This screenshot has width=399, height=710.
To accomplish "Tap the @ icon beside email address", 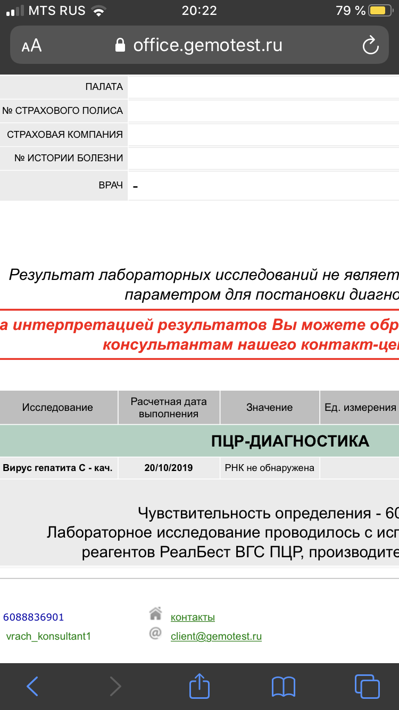I will point(155,634).
